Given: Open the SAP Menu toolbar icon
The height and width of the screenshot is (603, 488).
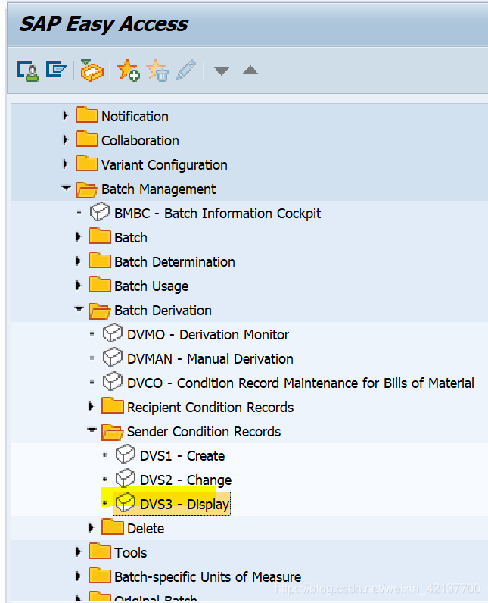Looking at the screenshot, I should pos(57,70).
